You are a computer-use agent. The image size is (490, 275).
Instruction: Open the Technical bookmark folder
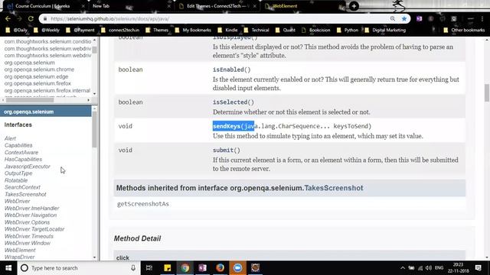tap(256, 31)
